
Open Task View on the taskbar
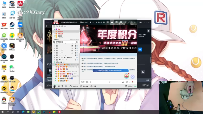(18, 112)
